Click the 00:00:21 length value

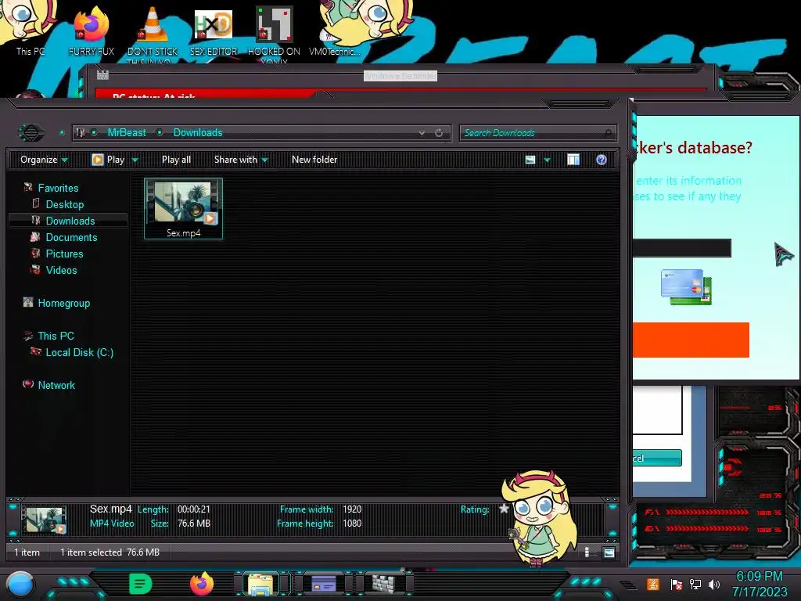194,509
